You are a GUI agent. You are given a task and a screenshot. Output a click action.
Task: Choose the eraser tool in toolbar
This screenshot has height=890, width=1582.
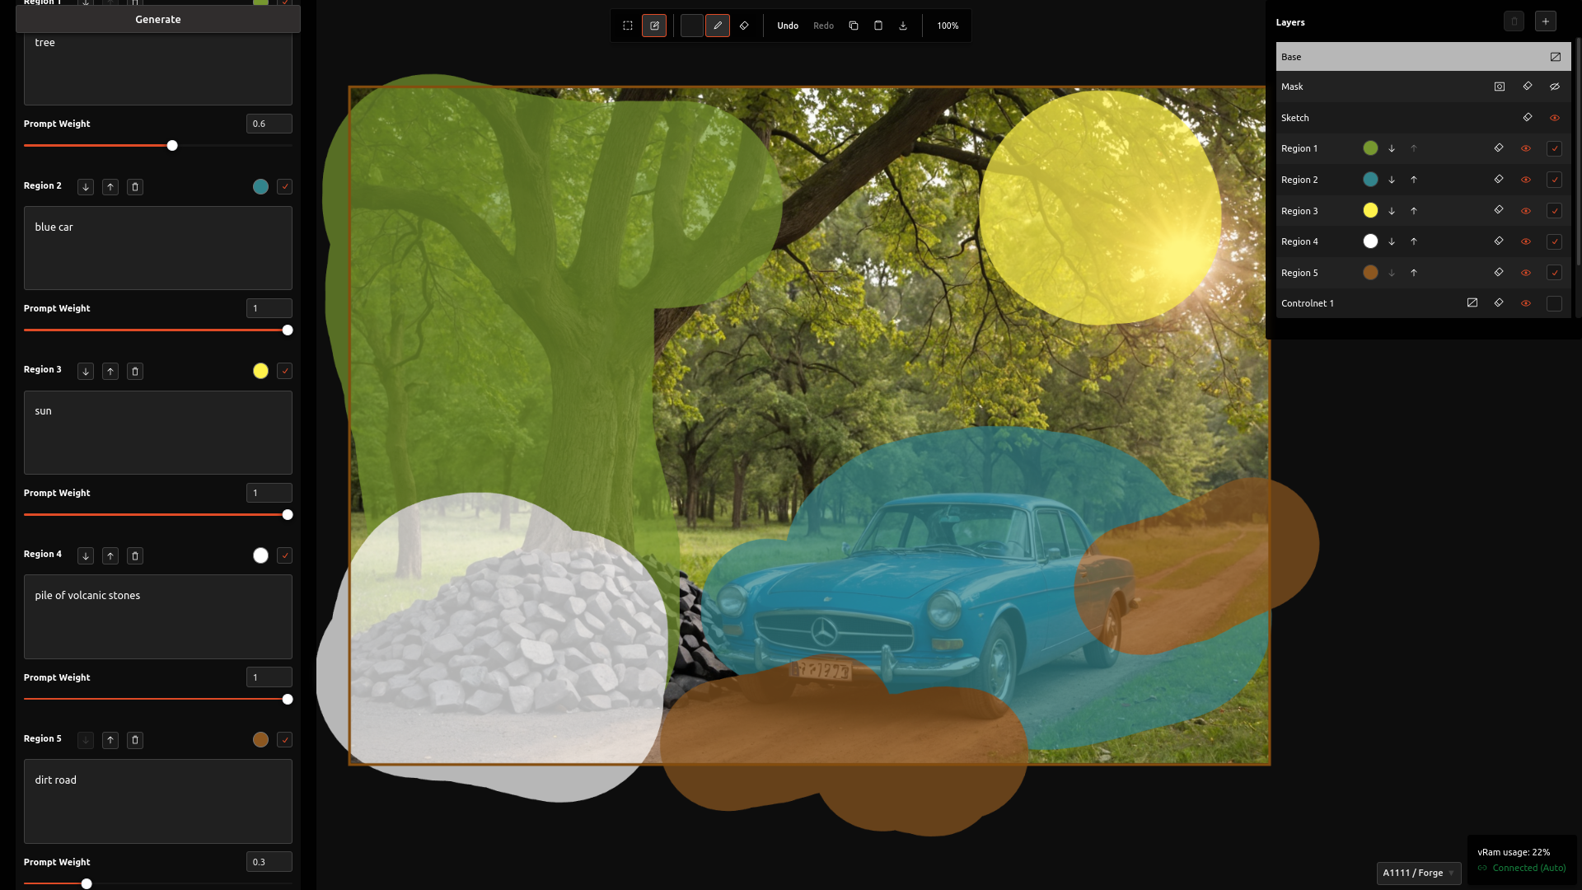coord(744,26)
